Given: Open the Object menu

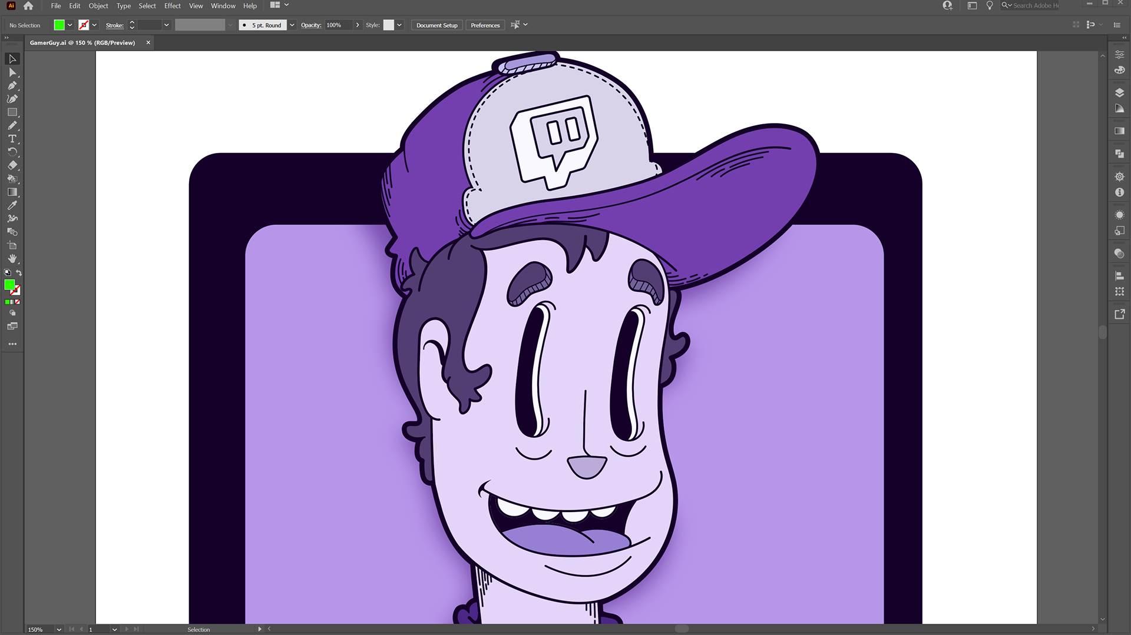Looking at the screenshot, I should (x=98, y=6).
